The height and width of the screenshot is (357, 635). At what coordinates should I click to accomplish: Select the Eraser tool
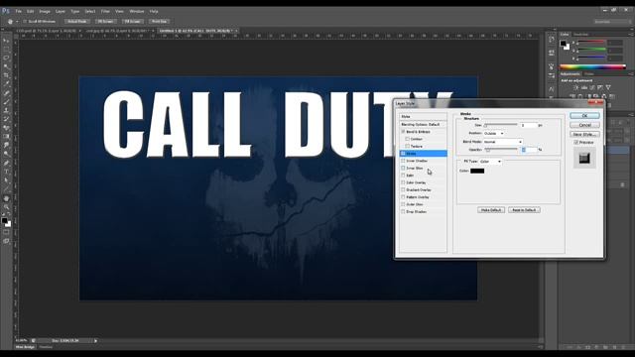(x=6, y=128)
